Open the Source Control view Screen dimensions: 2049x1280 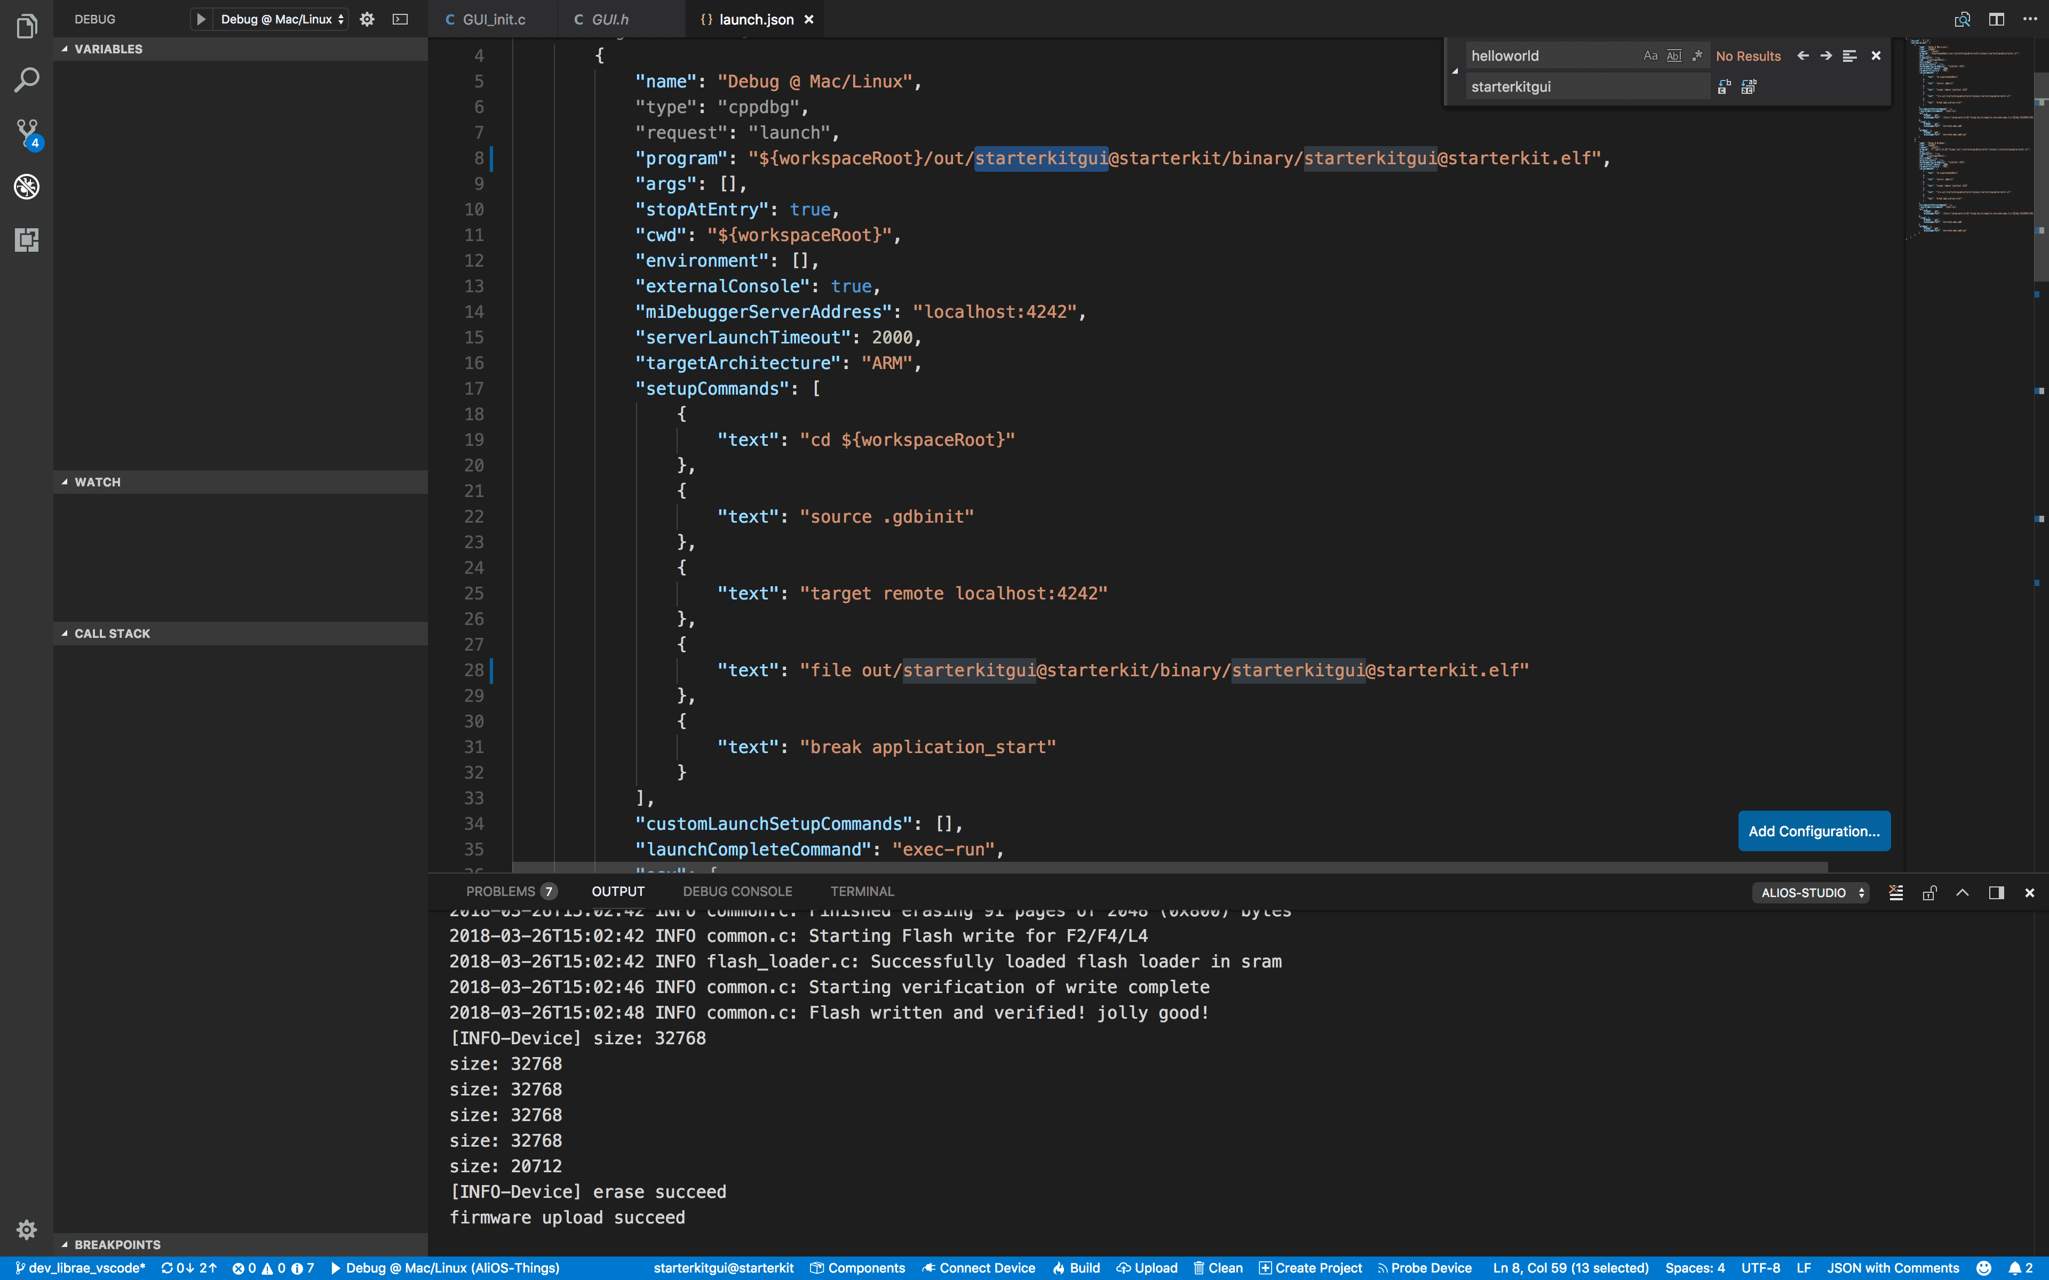pos(26,133)
